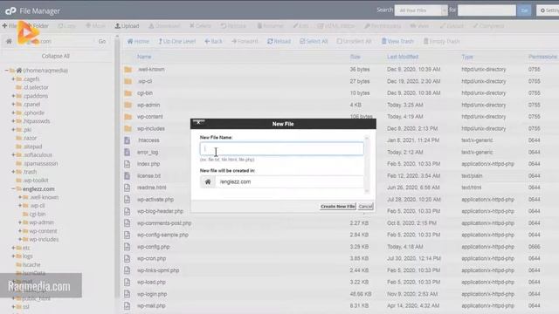Collapse the /home/raqmedia root node

coord(6,71)
